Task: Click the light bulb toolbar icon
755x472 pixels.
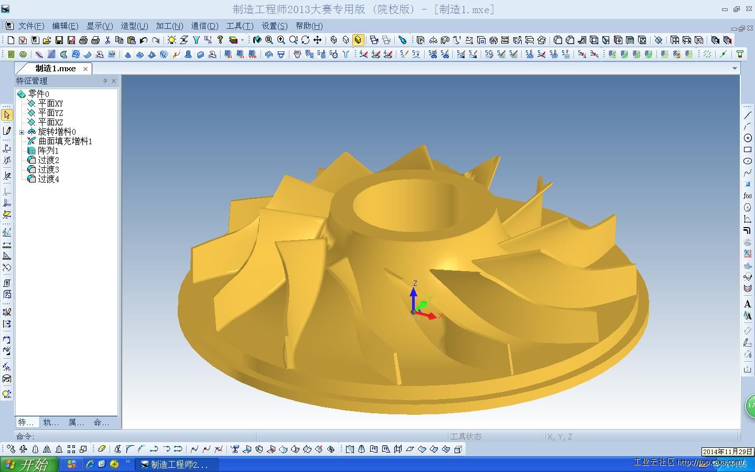Action: click(171, 40)
